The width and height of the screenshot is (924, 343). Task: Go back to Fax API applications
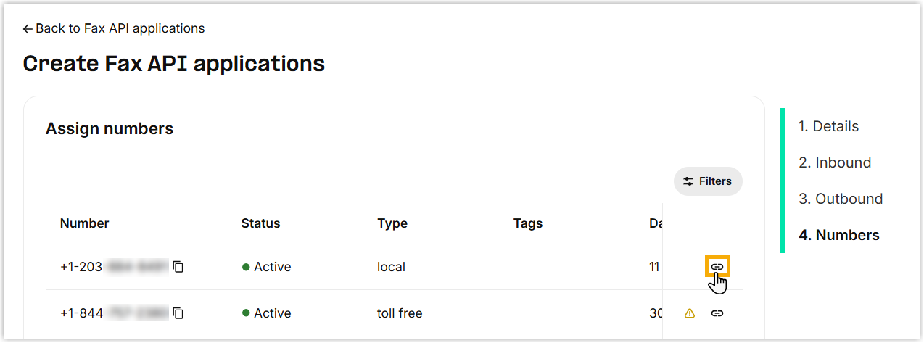click(x=114, y=28)
